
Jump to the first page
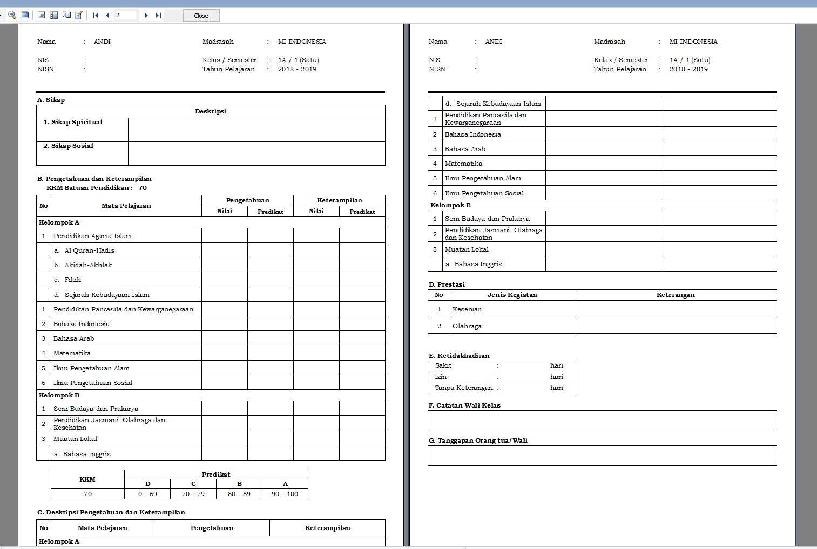(x=96, y=15)
